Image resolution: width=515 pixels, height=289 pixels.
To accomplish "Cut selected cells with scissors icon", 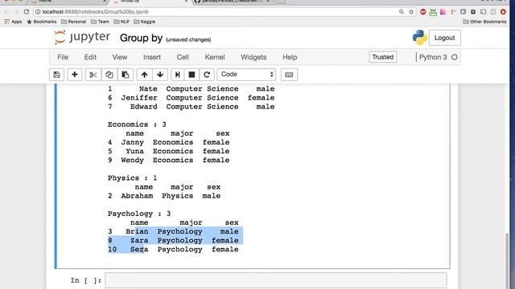I will point(93,75).
